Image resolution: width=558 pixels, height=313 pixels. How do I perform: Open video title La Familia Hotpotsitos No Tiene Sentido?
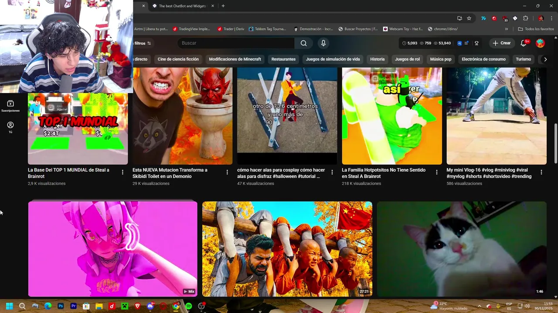pos(384,173)
